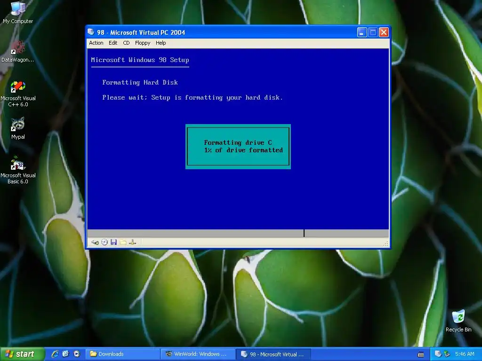The width and height of the screenshot is (482, 361).
Task: Click the CD drive icon in Virtual PC status bar
Action: [x=104, y=242]
